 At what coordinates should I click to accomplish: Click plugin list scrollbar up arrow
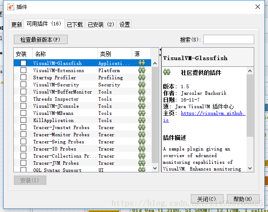[x=155, y=63]
